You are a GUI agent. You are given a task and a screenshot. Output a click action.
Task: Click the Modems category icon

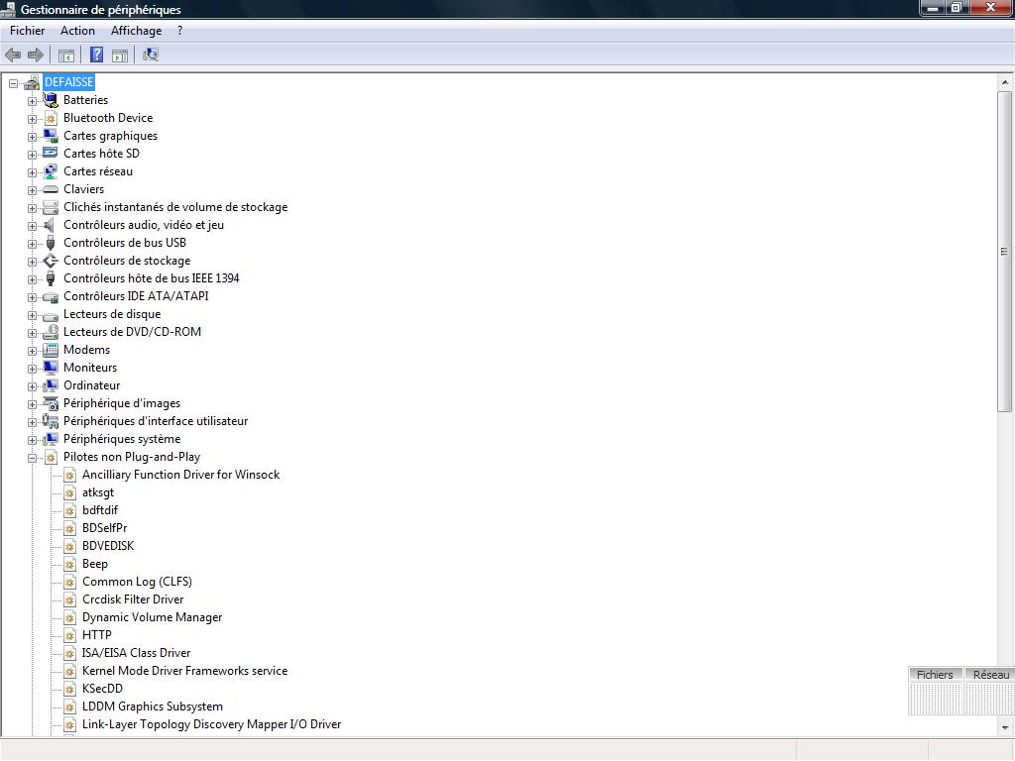51,350
